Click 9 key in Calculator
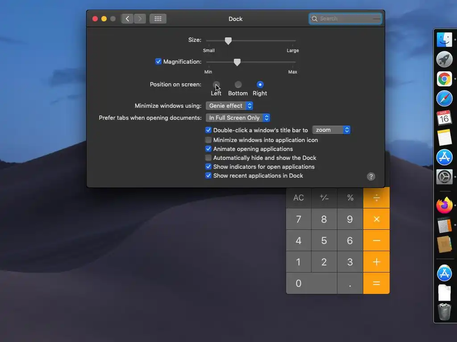457x342 pixels. click(x=350, y=219)
